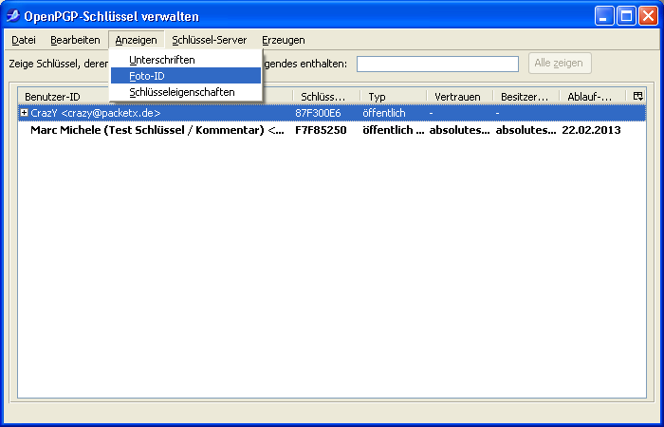Select the CrazY <crazy@packetx.de> row
Image resolution: width=664 pixels, height=427 pixels.
(x=332, y=113)
